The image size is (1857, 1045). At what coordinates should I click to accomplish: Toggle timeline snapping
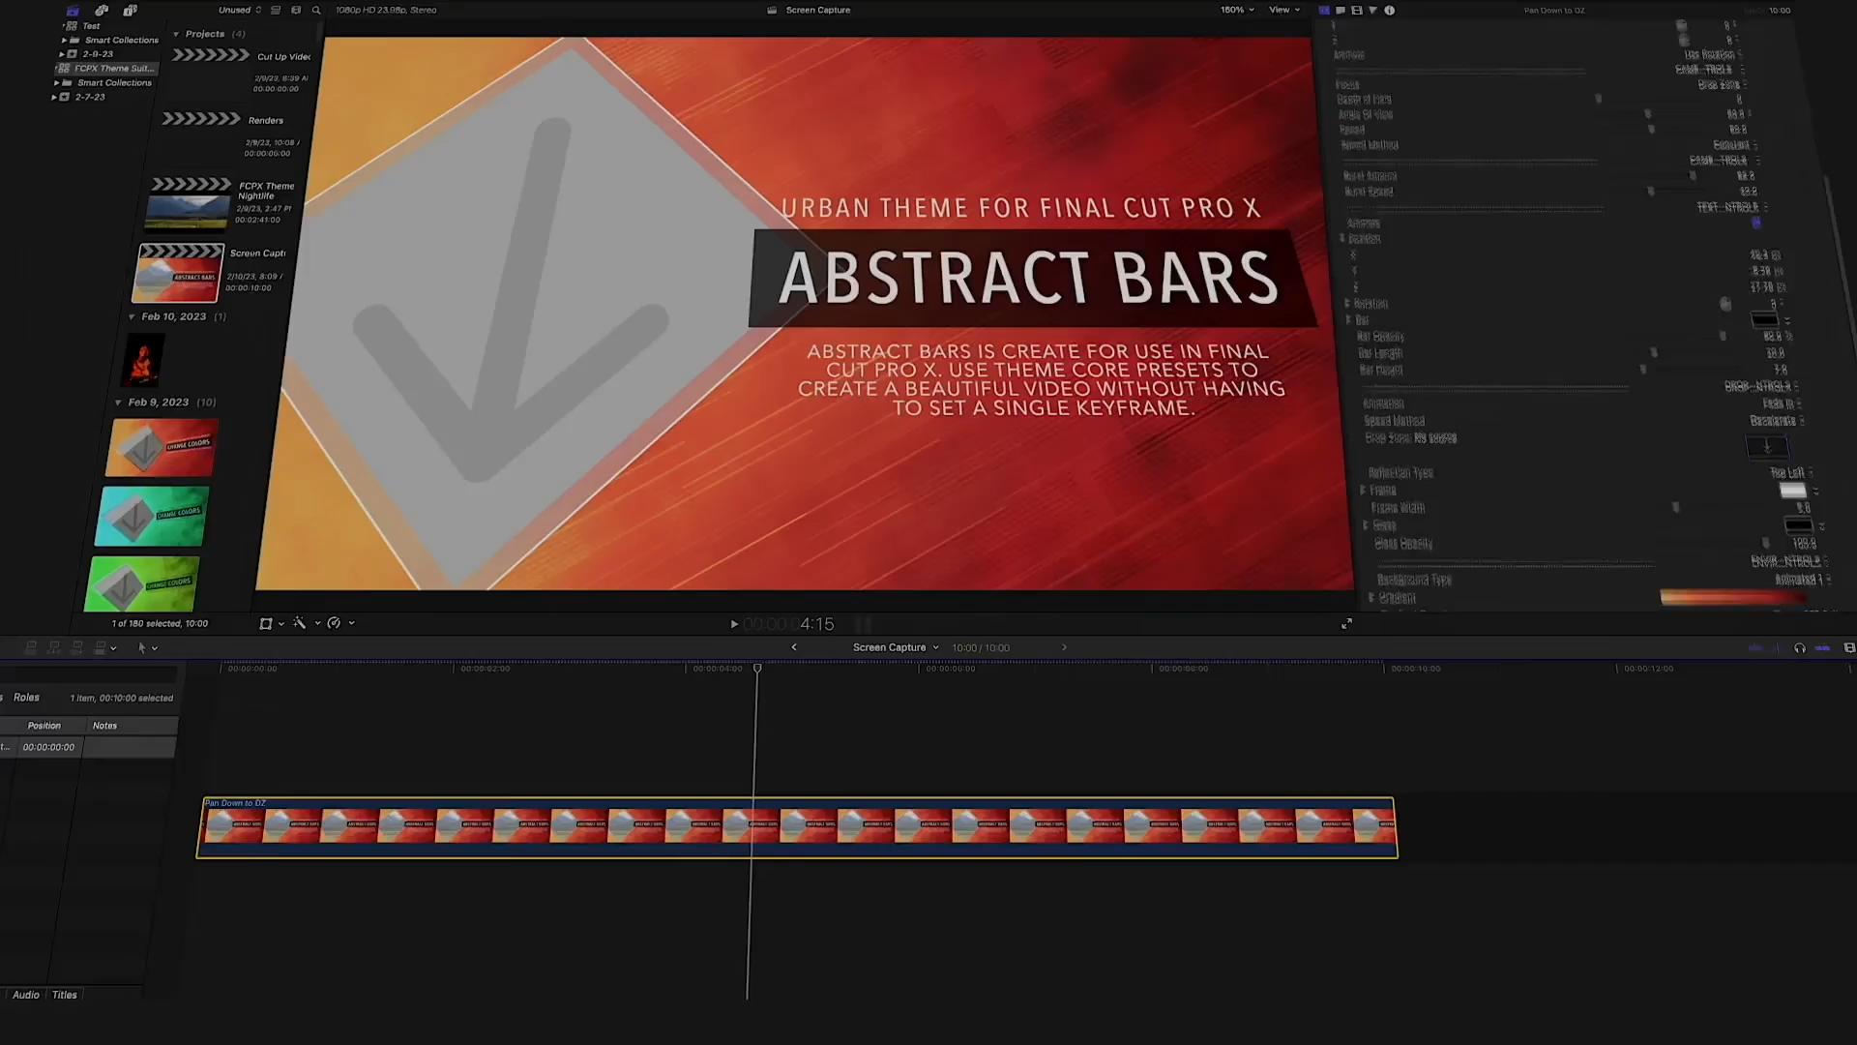point(1823,648)
